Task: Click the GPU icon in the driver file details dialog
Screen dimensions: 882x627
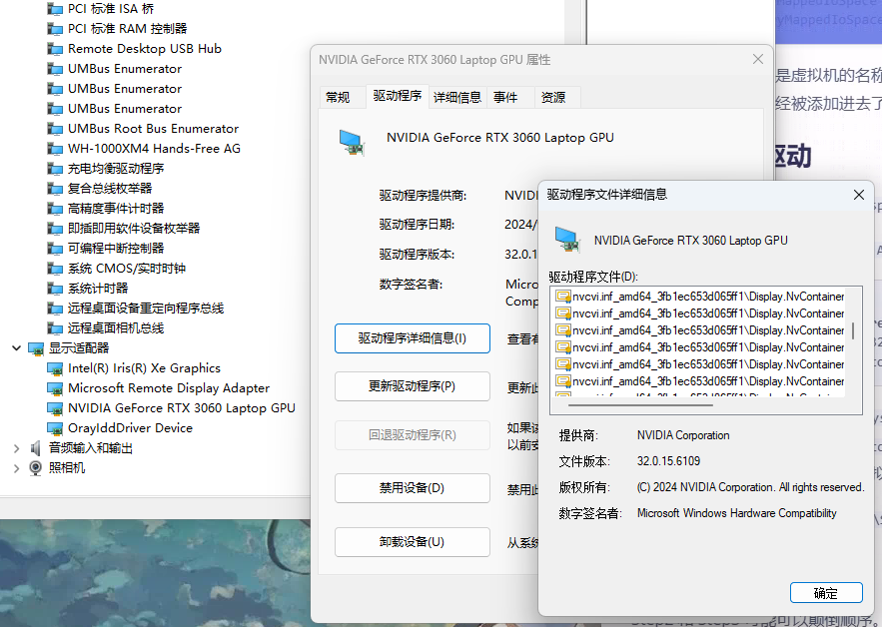Action: pyautogui.click(x=567, y=239)
